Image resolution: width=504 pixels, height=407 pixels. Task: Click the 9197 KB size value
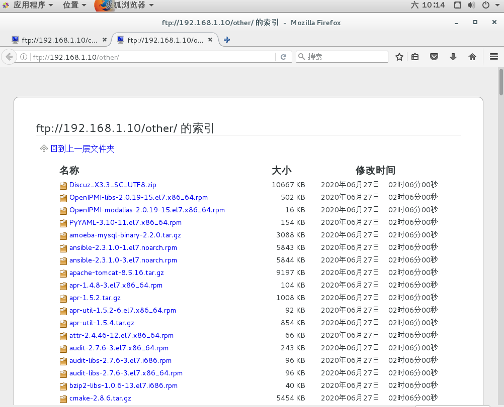coord(291,273)
